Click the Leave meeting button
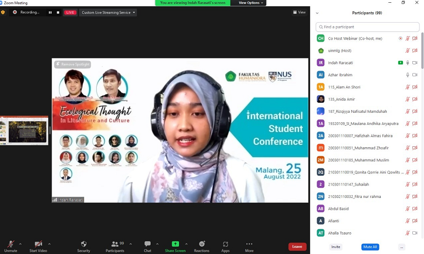The height and width of the screenshot is (254, 424). click(297, 247)
